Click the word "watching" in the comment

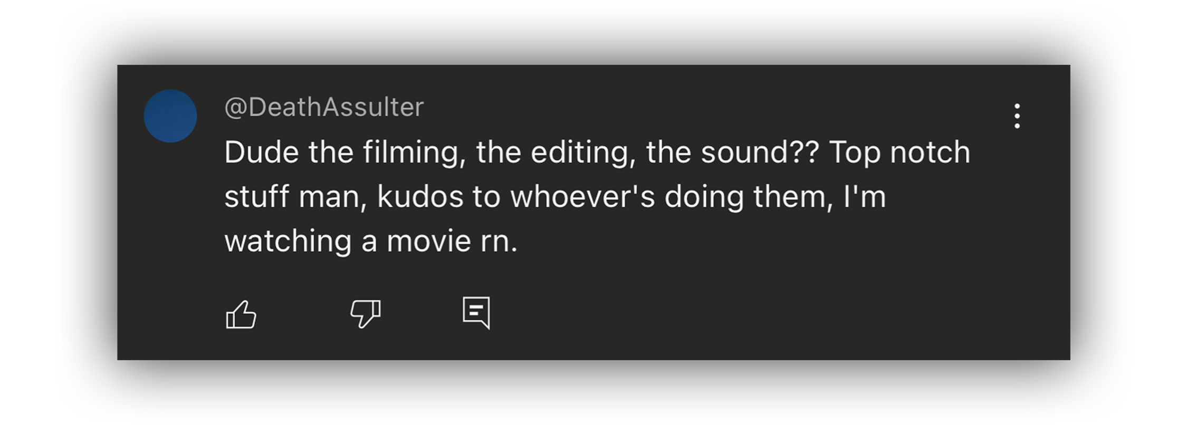point(288,242)
